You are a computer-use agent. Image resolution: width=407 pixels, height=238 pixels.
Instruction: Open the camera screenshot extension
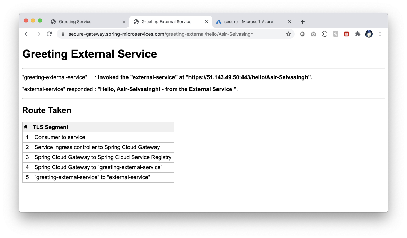tap(313, 34)
